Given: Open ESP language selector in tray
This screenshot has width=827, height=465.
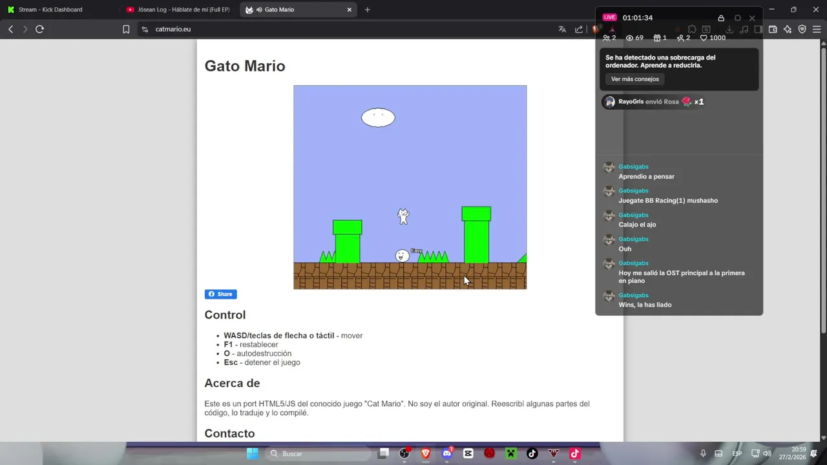Looking at the screenshot, I should (x=737, y=453).
